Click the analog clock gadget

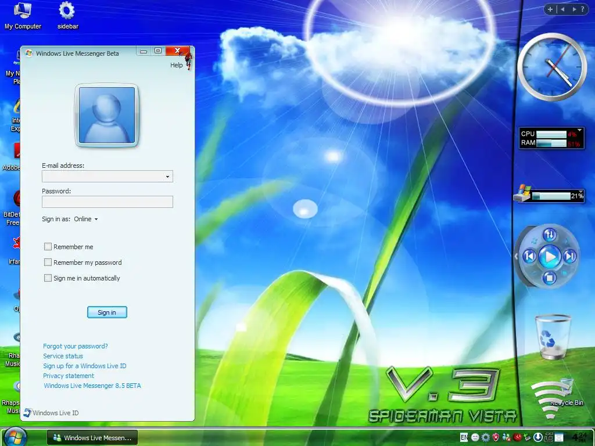552,67
